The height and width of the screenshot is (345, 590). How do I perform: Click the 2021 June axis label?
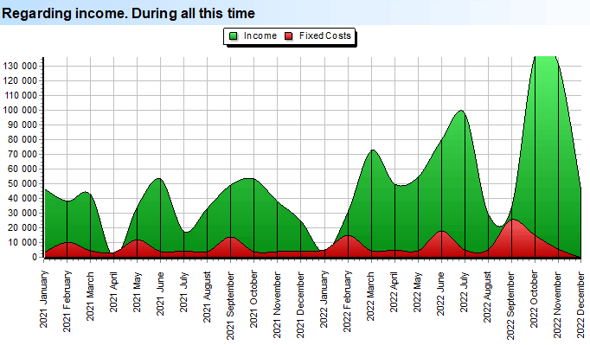160,293
